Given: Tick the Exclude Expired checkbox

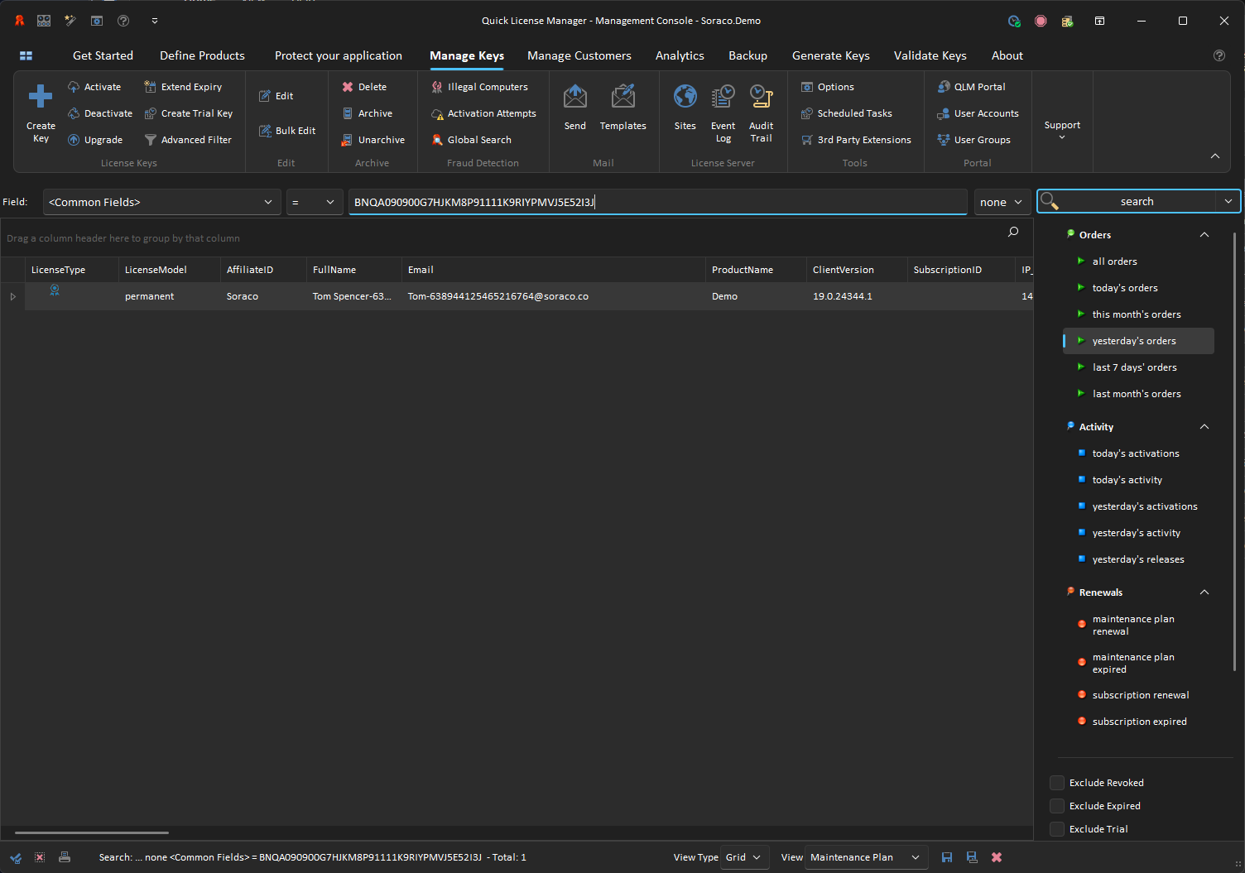Looking at the screenshot, I should coord(1057,806).
